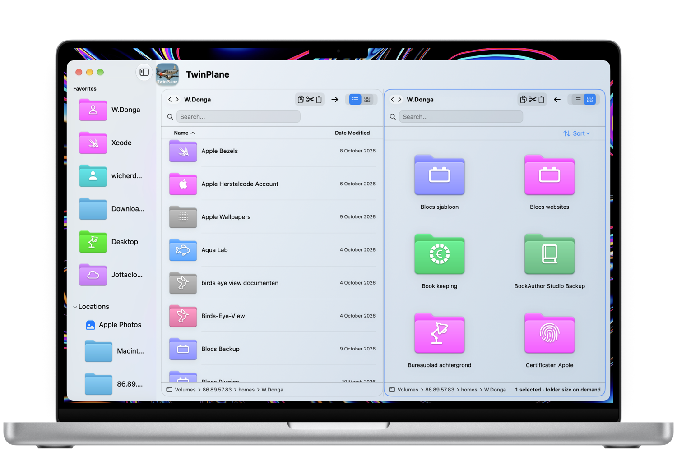677x451 pixels.
Task: Switch right pane to list view
Action: tap(578, 100)
